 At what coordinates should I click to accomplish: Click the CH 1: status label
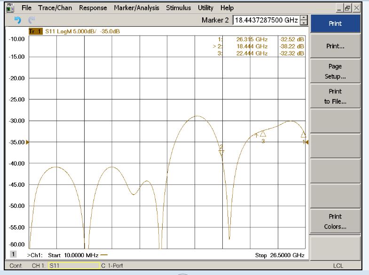[x=39, y=266]
